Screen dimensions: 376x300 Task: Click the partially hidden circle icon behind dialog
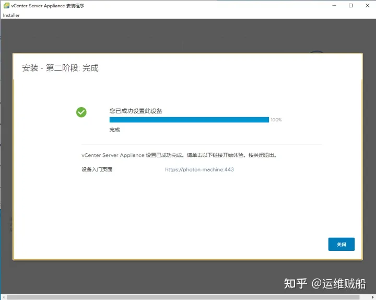pyautogui.click(x=316, y=52)
